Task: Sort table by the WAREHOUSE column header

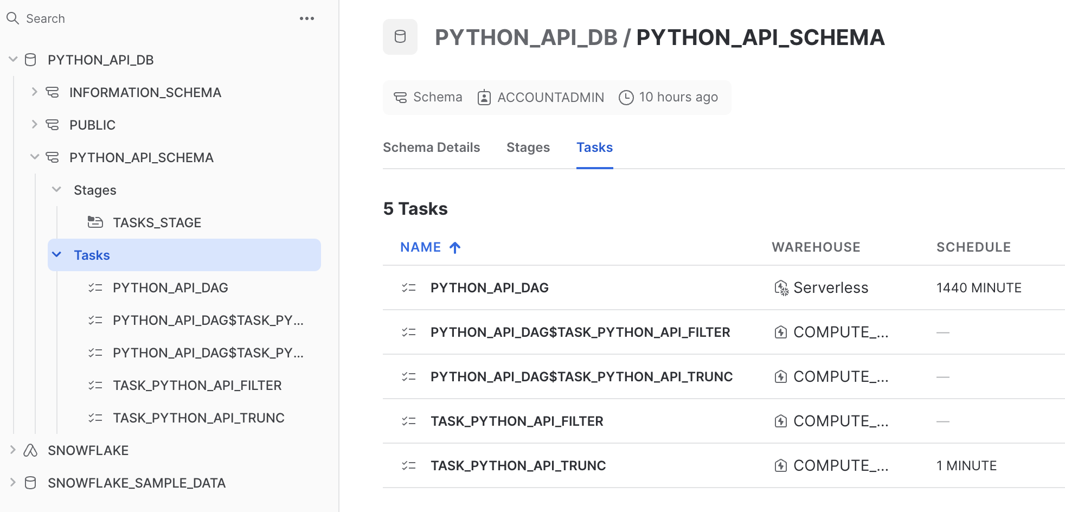Action: click(x=816, y=247)
